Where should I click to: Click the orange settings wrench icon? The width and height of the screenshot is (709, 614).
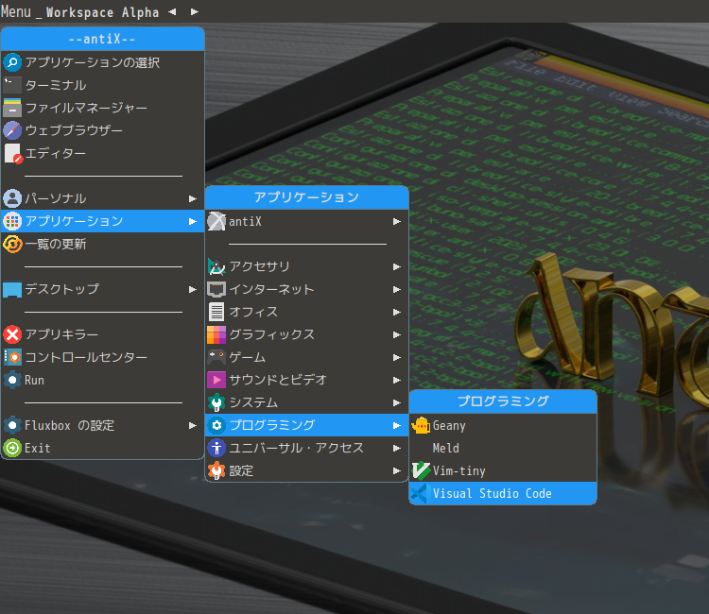[x=216, y=470]
